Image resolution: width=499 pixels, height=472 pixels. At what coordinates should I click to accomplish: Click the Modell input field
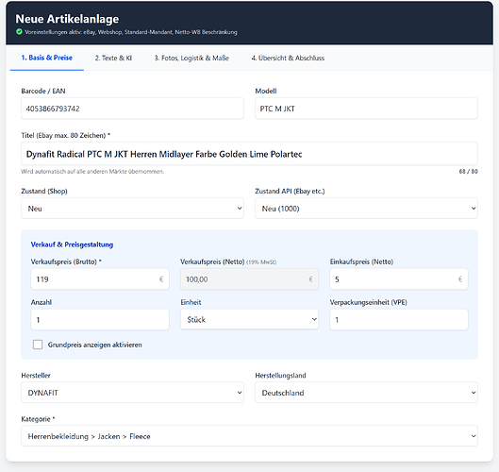(x=366, y=109)
